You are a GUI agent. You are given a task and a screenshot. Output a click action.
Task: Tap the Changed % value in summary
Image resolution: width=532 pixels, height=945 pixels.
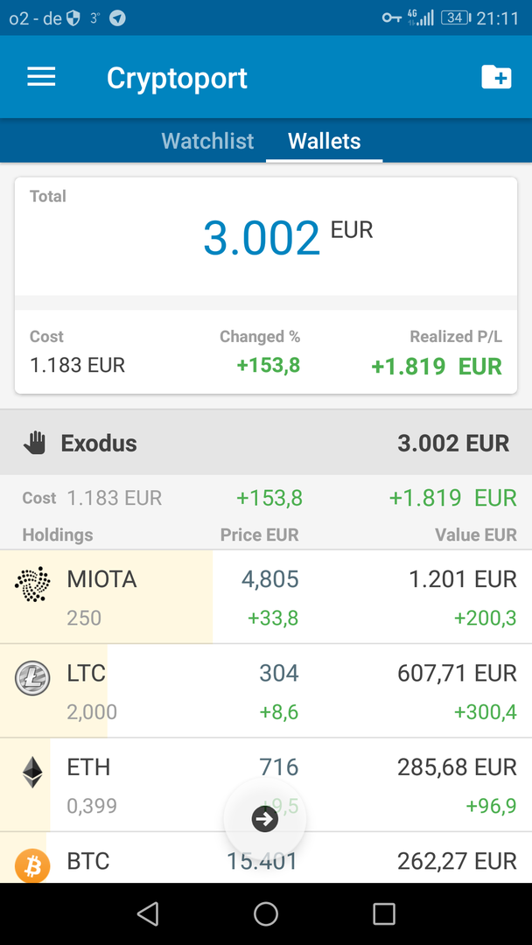pos(268,365)
